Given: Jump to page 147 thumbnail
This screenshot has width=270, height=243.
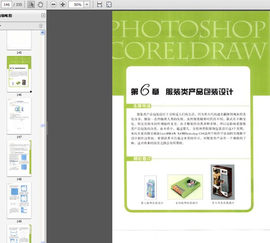Looking at the screenshot, I should (x=19, y=115).
